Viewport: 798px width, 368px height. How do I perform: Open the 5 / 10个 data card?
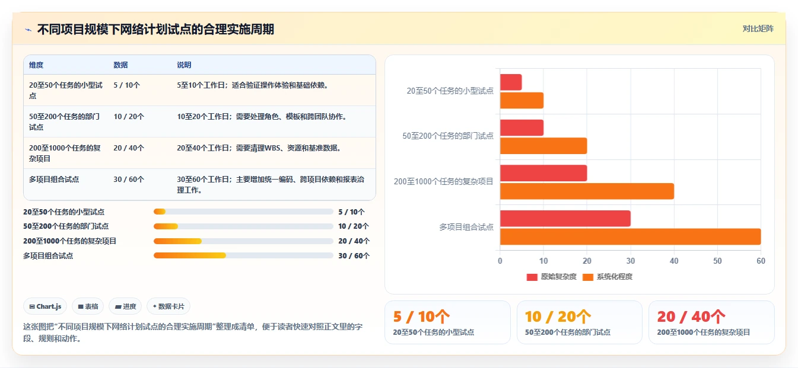pyautogui.click(x=447, y=322)
